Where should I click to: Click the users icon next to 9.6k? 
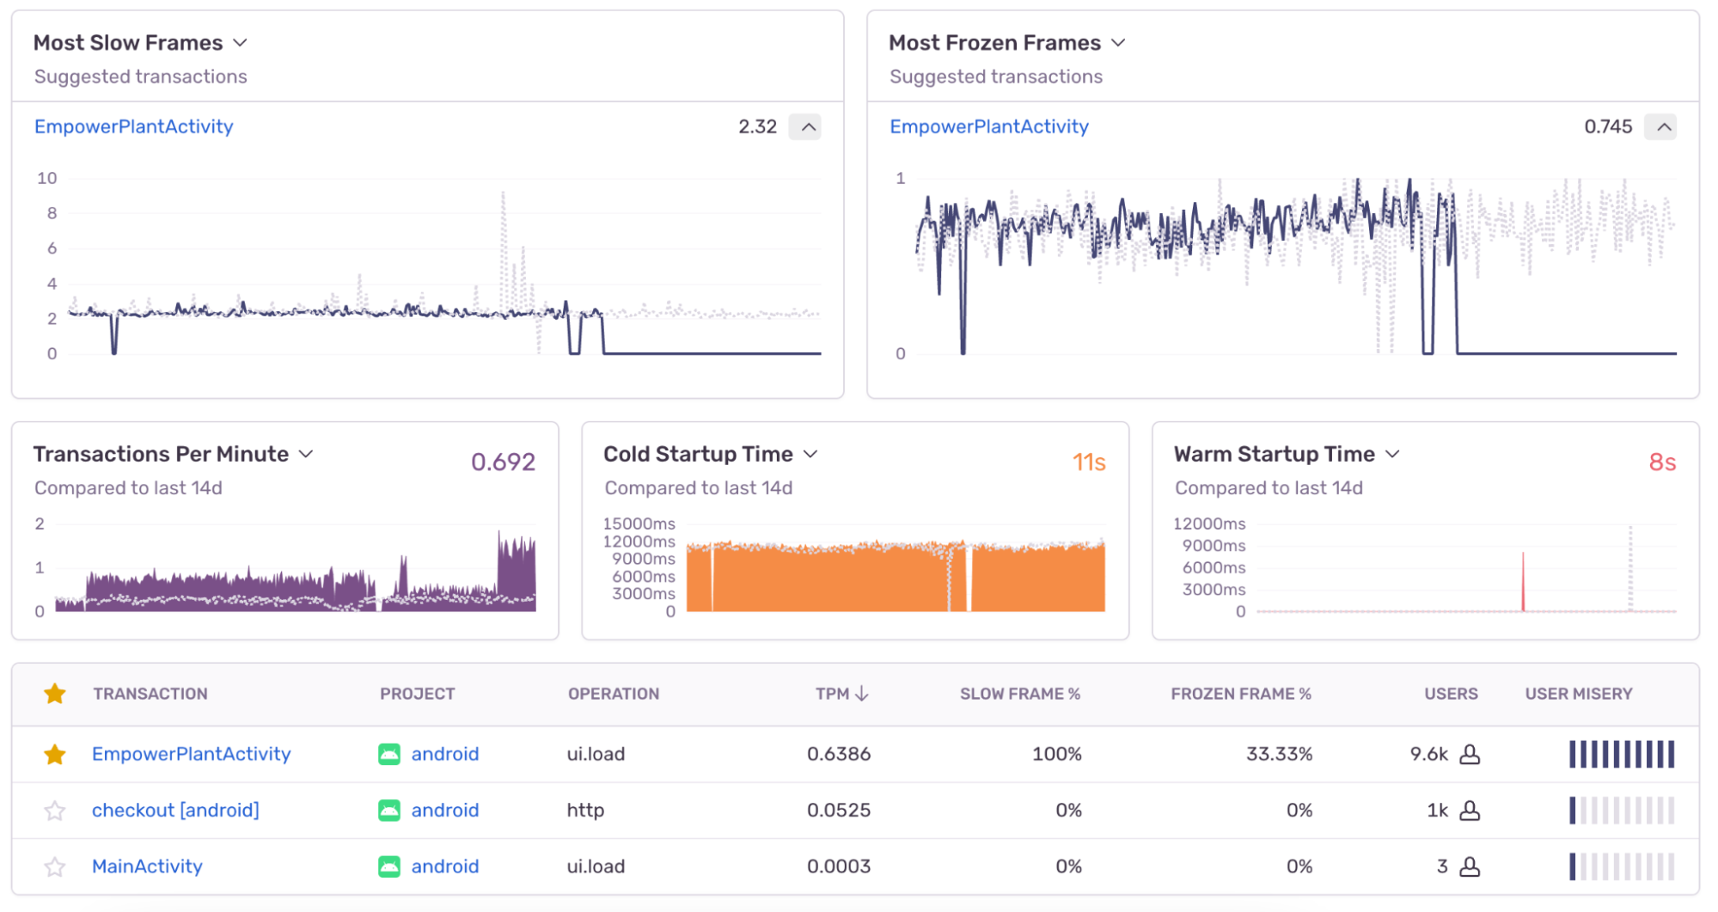(1471, 754)
